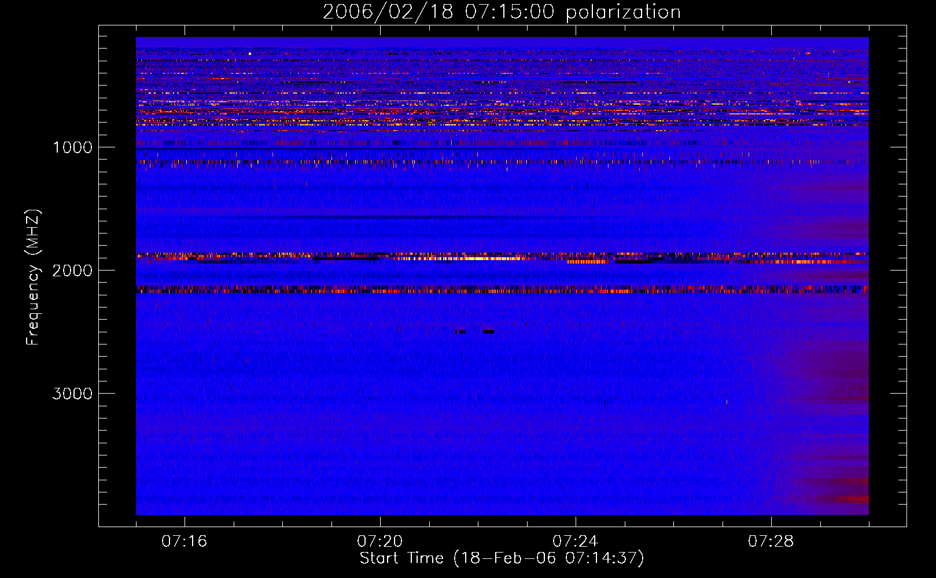Click the 'Start Time (18-Feb-06 07:14:37)' label

502,558
